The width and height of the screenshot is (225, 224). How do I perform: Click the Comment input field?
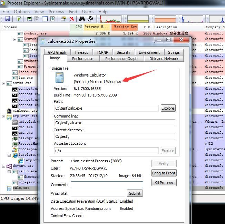tap(107, 185)
